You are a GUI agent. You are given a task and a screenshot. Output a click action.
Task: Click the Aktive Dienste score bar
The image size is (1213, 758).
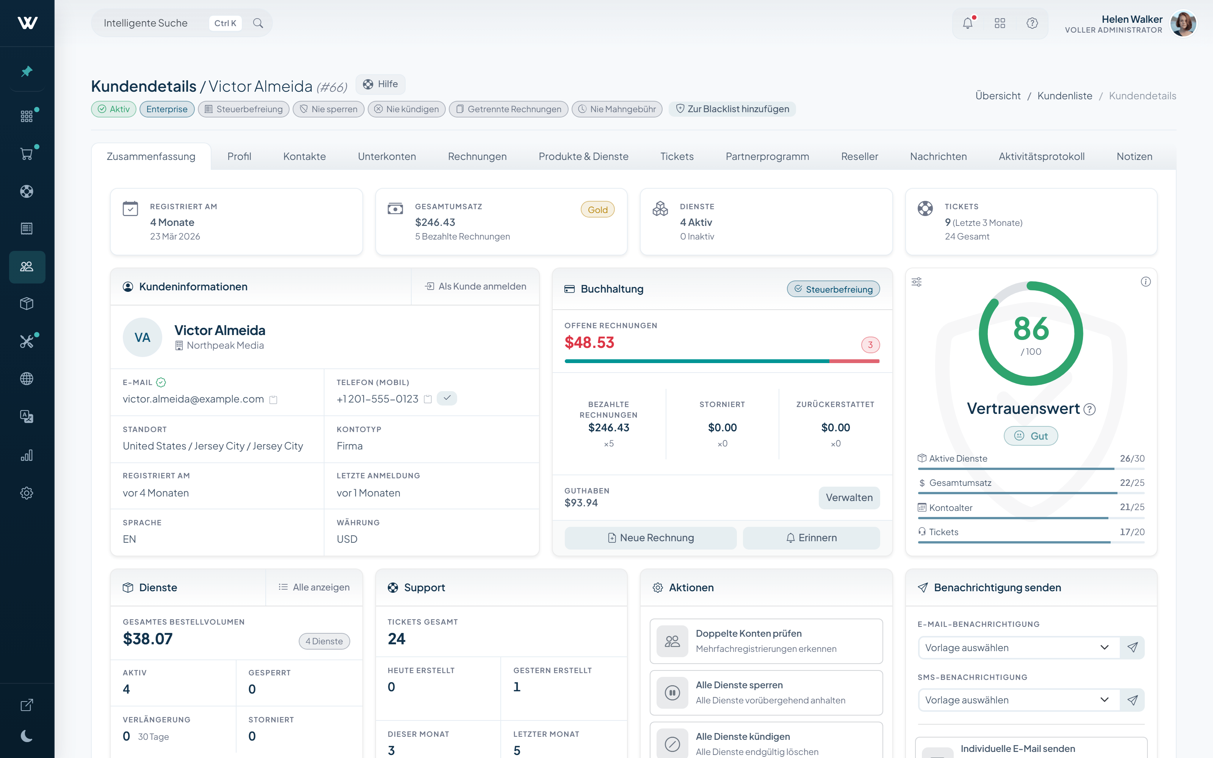coord(1031,469)
